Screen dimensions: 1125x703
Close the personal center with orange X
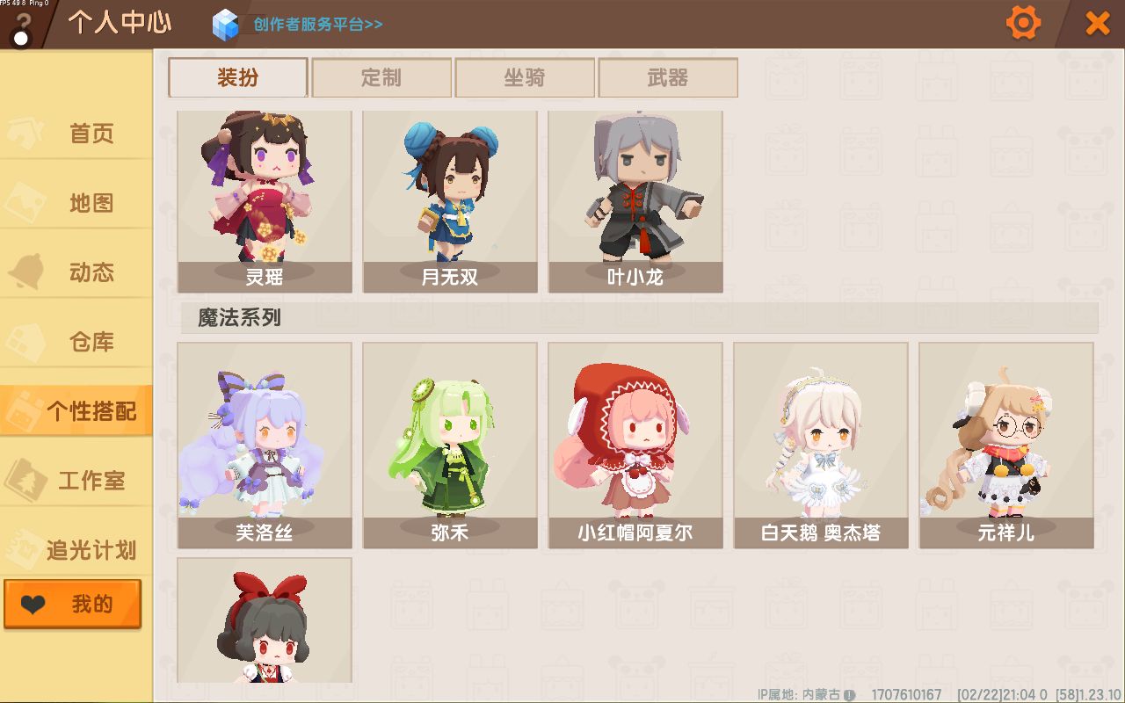pos(1098,23)
